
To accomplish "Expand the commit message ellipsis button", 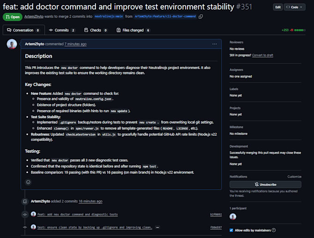I will coord(157,227).
